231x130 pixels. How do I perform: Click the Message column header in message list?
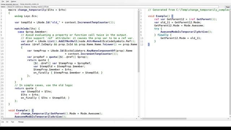pos(21,122)
